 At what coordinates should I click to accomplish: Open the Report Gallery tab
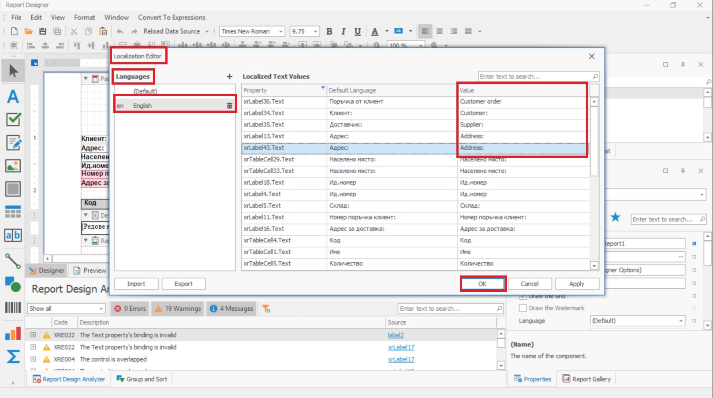587,379
